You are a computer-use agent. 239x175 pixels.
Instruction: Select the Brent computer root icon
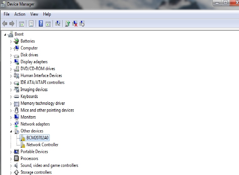[11, 34]
